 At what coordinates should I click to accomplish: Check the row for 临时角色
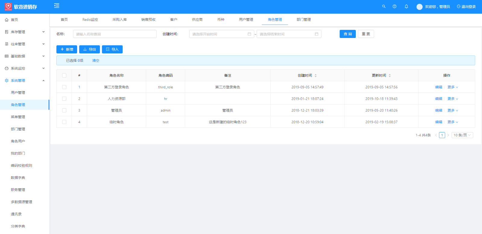click(x=64, y=122)
